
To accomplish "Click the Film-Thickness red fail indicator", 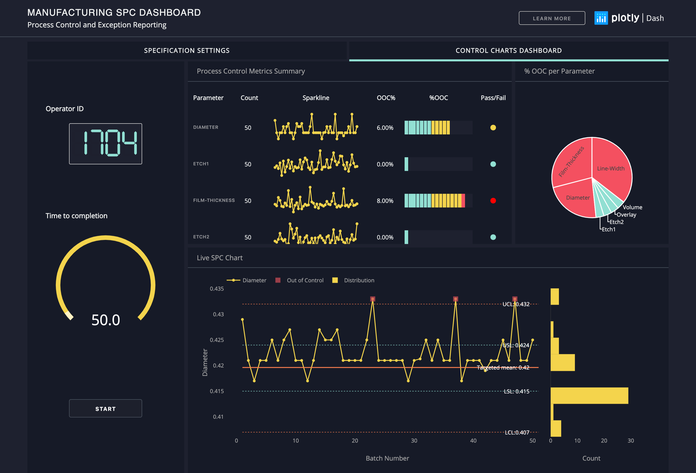I will [493, 201].
